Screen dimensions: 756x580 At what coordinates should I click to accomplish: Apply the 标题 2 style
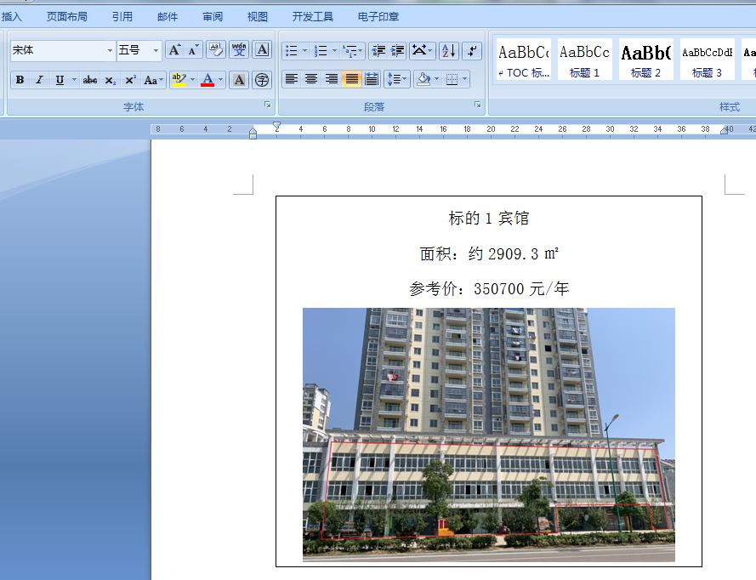click(645, 60)
